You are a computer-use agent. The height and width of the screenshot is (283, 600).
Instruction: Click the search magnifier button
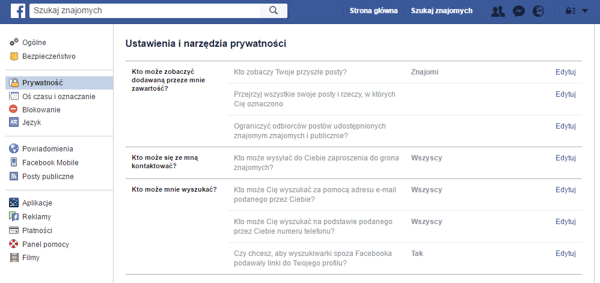[274, 10]
